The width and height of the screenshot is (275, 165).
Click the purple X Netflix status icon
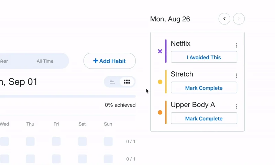pos(160,51)
